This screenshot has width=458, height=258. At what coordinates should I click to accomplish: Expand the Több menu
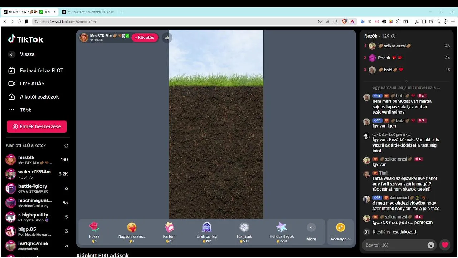(x=20, y=110)
